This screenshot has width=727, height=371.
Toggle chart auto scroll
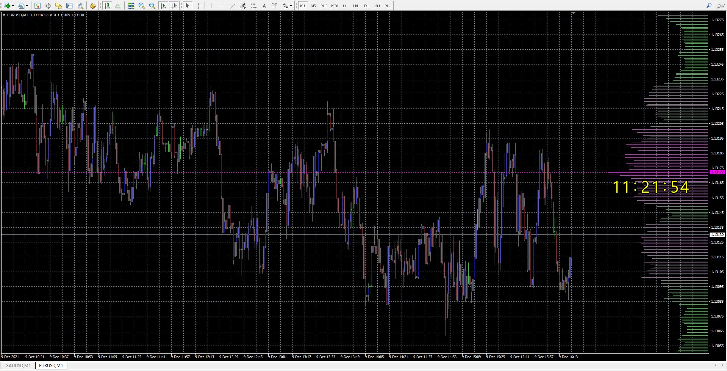(x=163, y=6)
